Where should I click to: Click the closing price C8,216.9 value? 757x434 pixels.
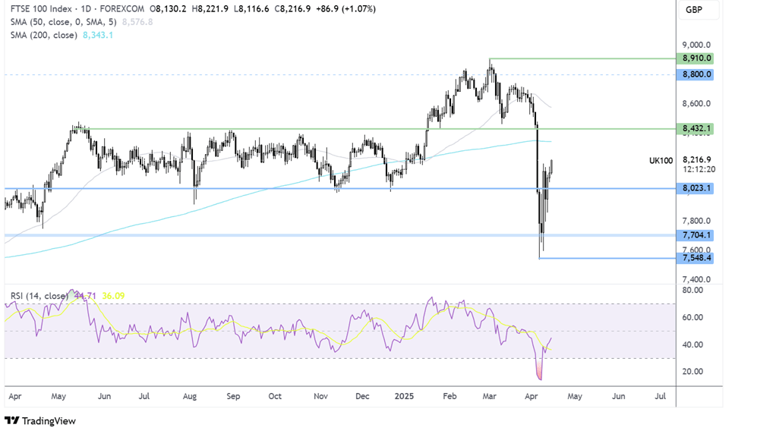tap(292, 8)
